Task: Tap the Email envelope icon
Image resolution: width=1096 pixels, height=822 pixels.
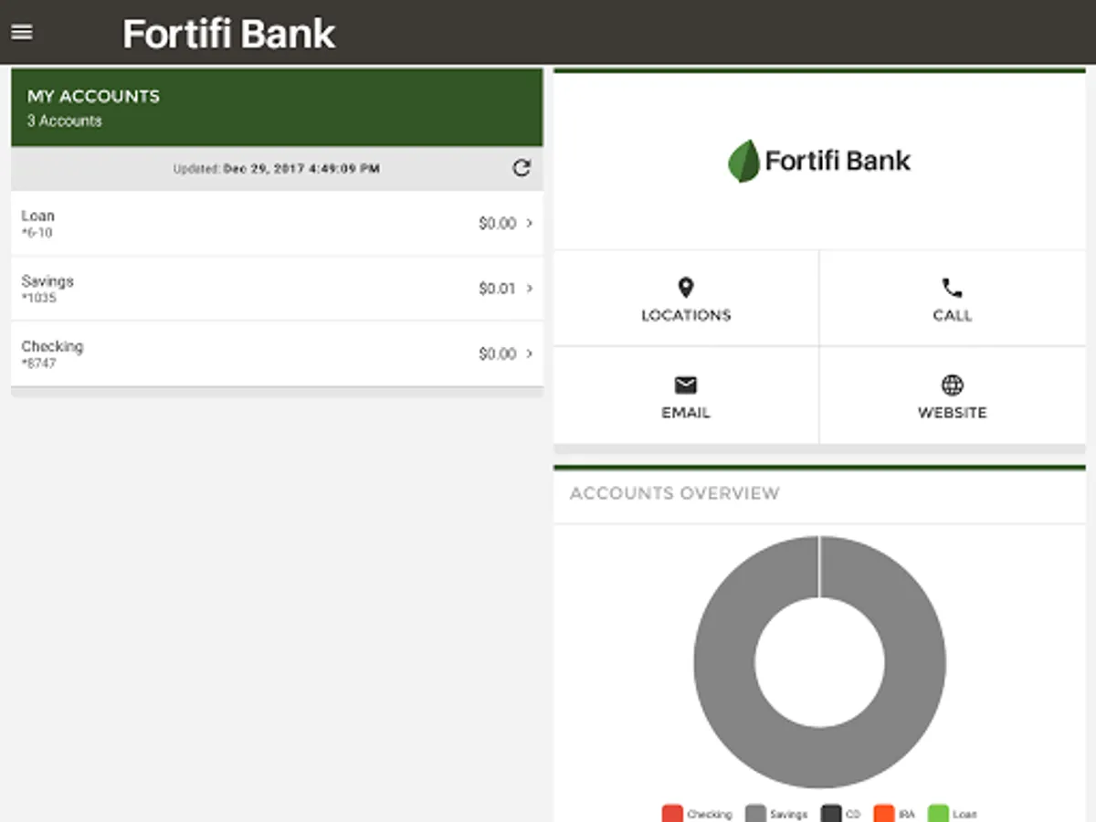Action: point(686,385)
